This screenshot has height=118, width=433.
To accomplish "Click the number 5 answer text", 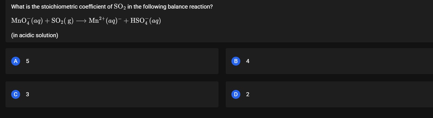I will 28,61.
